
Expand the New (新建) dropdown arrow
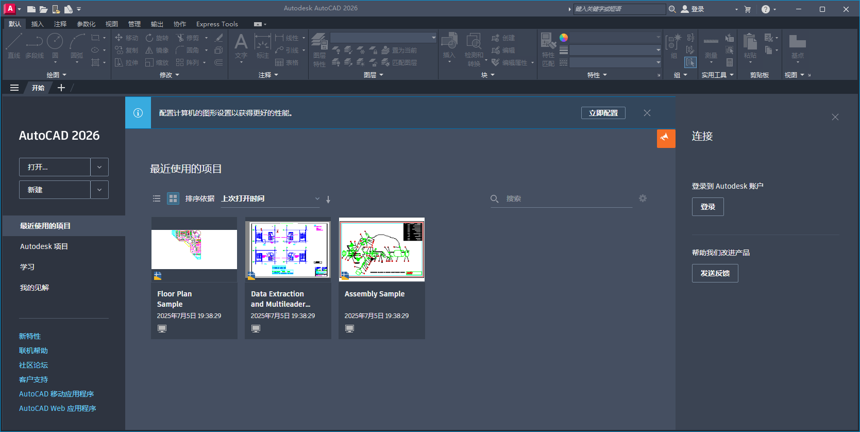(99, 190)
